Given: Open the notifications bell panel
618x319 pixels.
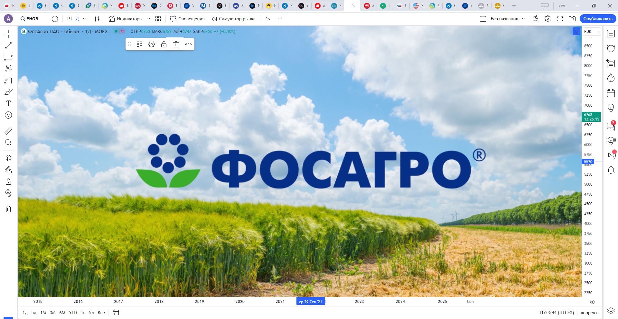Looking at the screenshot, I should [x=611, y=170].
